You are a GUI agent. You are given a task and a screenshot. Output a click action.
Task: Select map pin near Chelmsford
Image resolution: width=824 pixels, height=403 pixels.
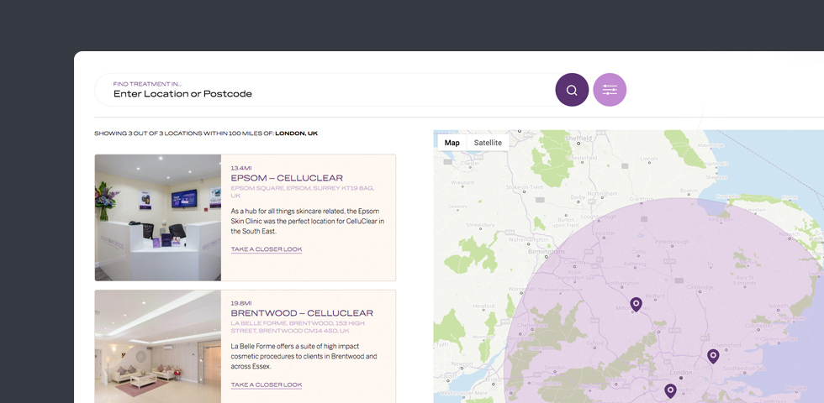713,356
